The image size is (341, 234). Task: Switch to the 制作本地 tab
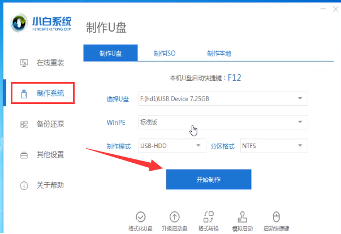click(x=219, y=53)
